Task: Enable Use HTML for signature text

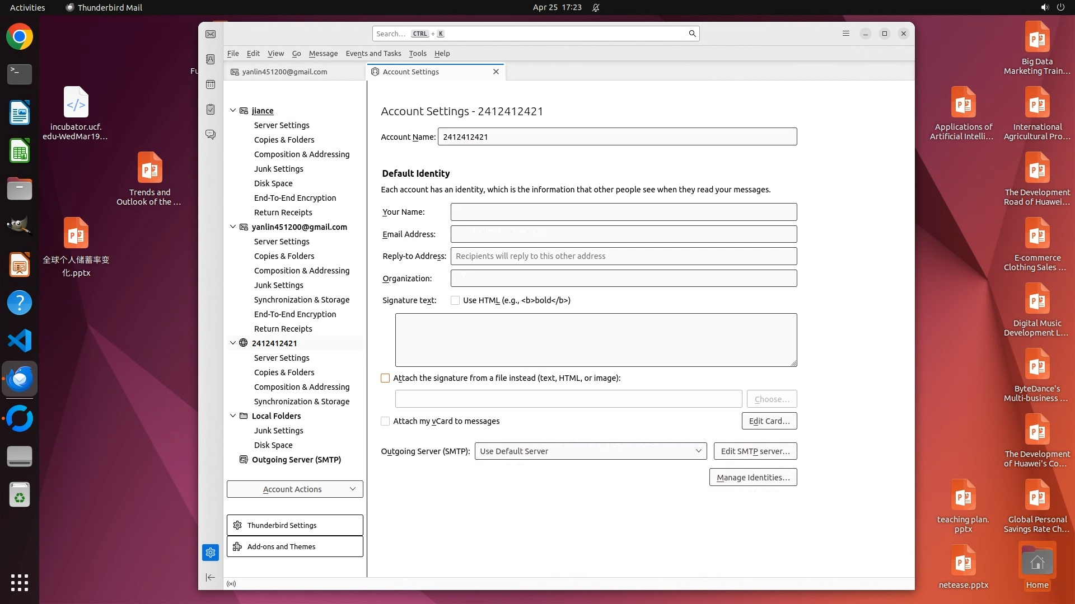Action: pos(455,300)
